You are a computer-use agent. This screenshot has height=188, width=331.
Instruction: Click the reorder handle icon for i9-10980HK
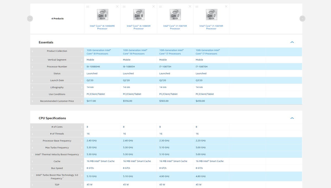click(88, 7)
